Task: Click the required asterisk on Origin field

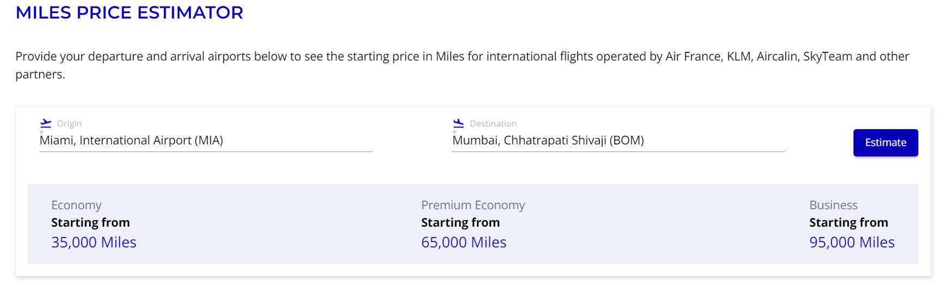Action: (41, 132)
